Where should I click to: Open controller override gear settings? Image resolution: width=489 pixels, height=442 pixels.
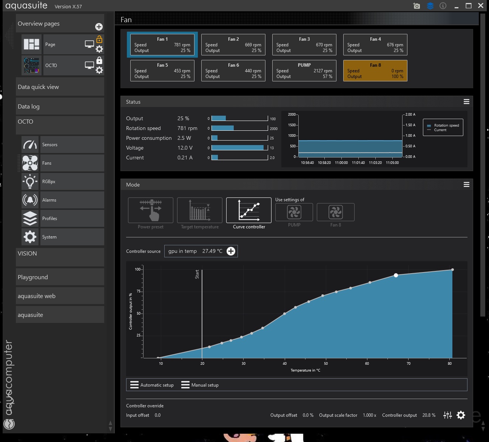pyautogui.click(x=461, y=415)
